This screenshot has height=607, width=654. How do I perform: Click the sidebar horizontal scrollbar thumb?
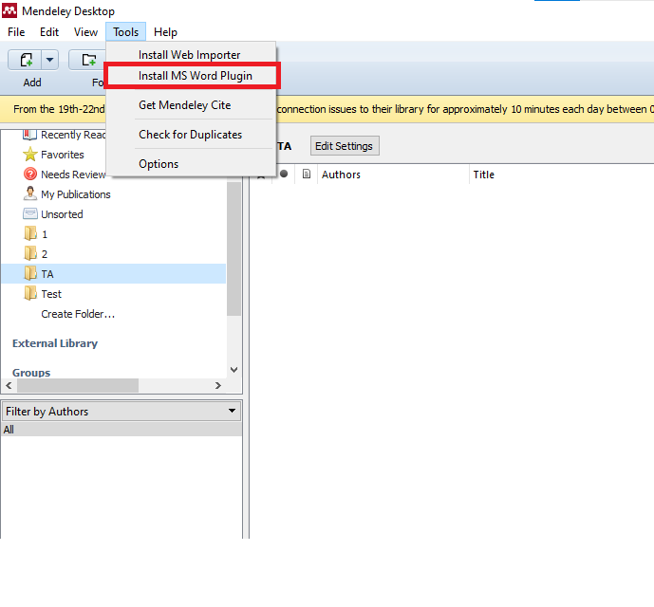(78, 386)
